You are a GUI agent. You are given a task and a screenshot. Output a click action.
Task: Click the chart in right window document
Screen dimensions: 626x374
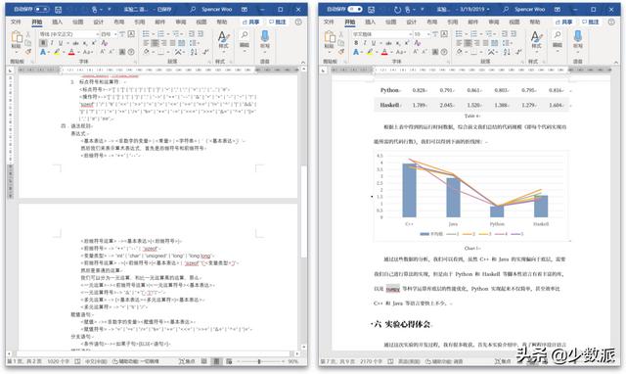(x=471, y=196)
